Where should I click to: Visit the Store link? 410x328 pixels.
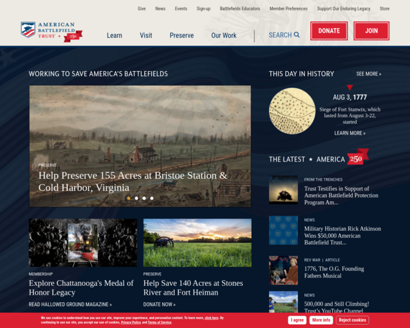(384, 8)
